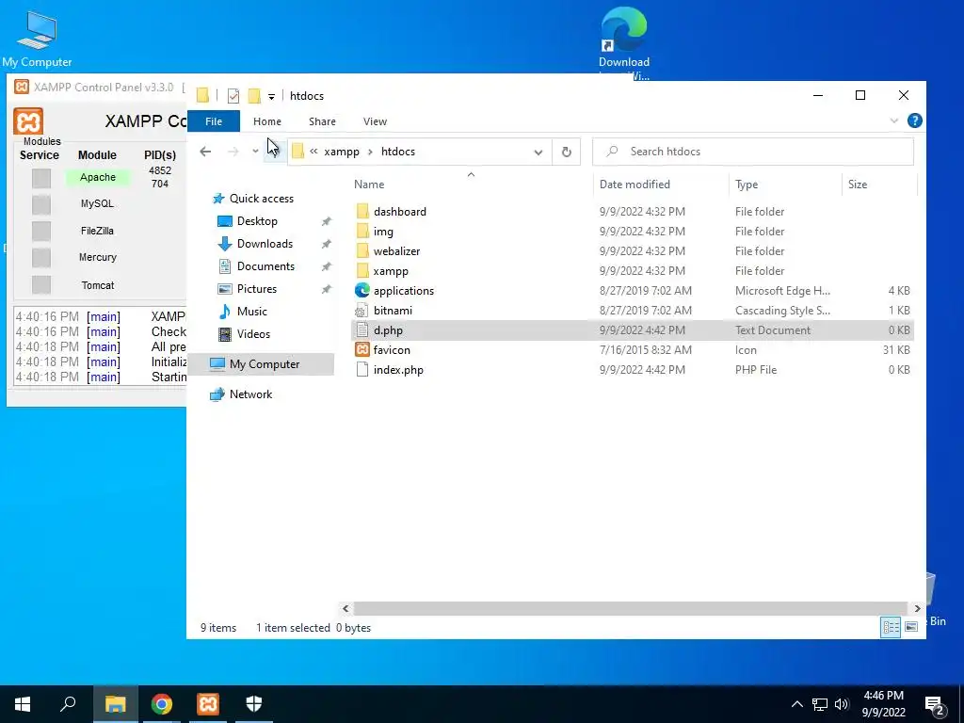Click the volume tray icon
The image size is (964, 723).
point(842,704)
